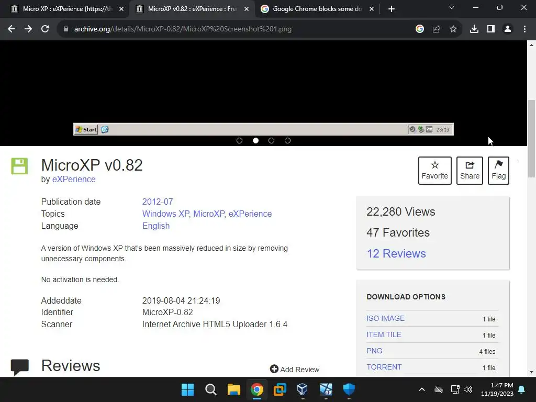
Task: Select fourth carousel dot
Action: click(287, 140)
